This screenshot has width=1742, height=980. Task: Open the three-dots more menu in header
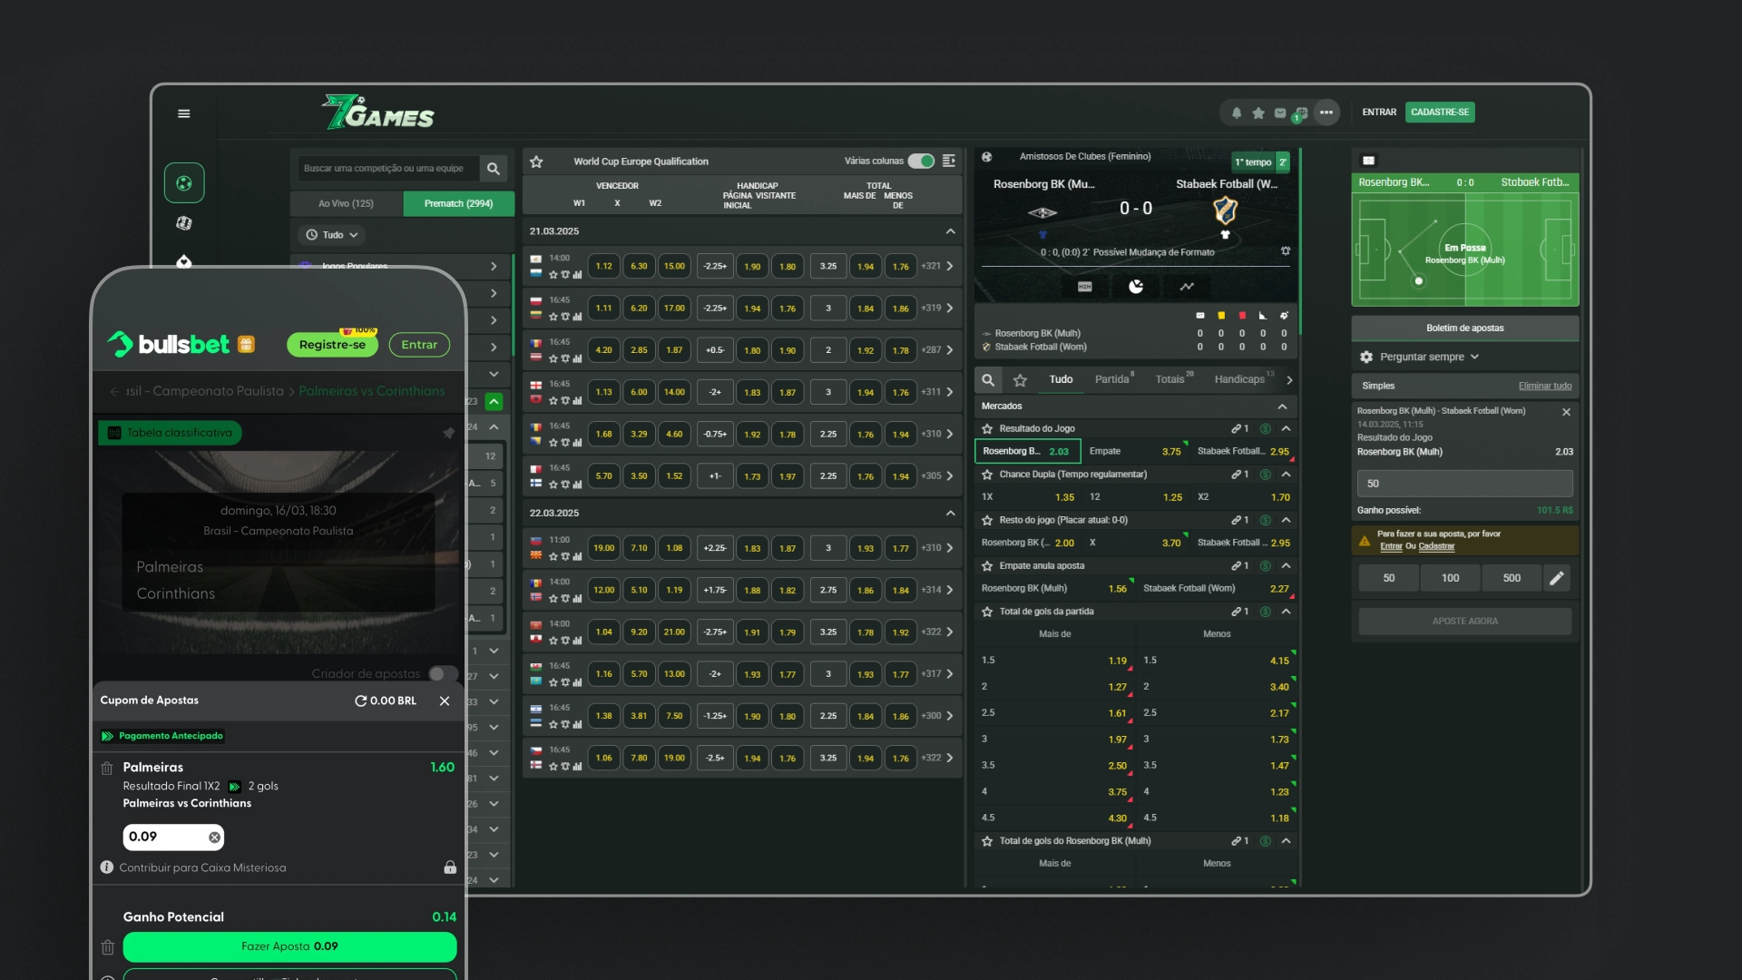coord(1326,113)
